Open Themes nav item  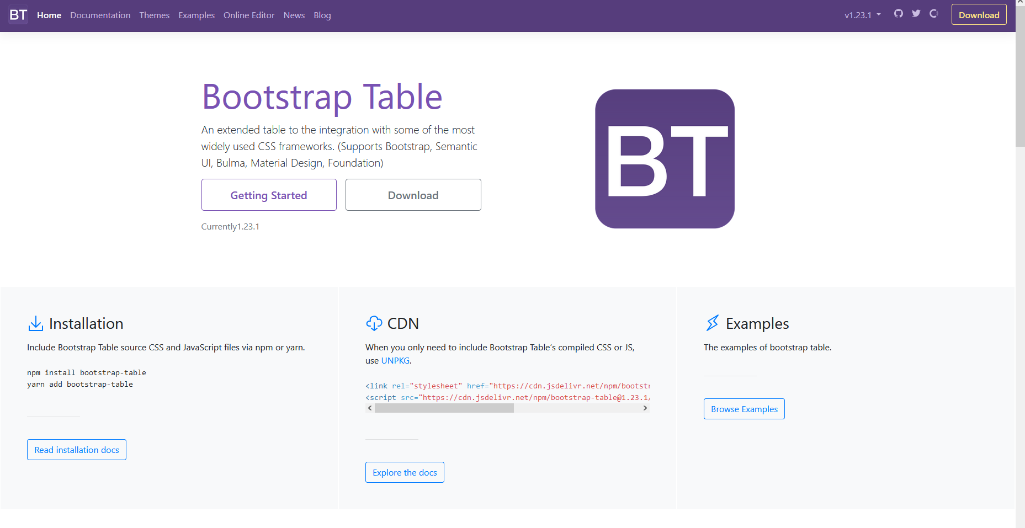coord(155,15)
